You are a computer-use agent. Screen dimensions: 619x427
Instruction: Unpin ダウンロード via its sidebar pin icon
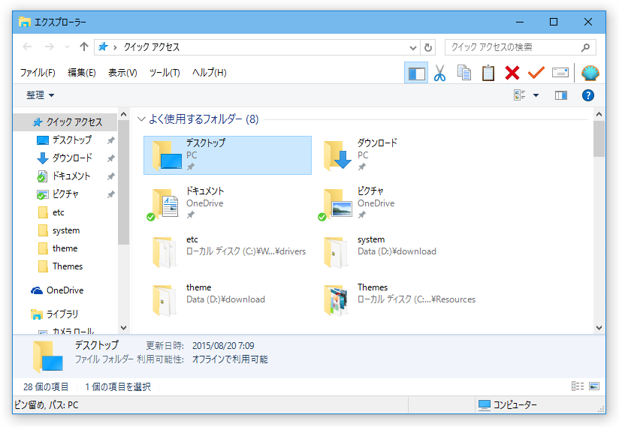pos(111,158)
